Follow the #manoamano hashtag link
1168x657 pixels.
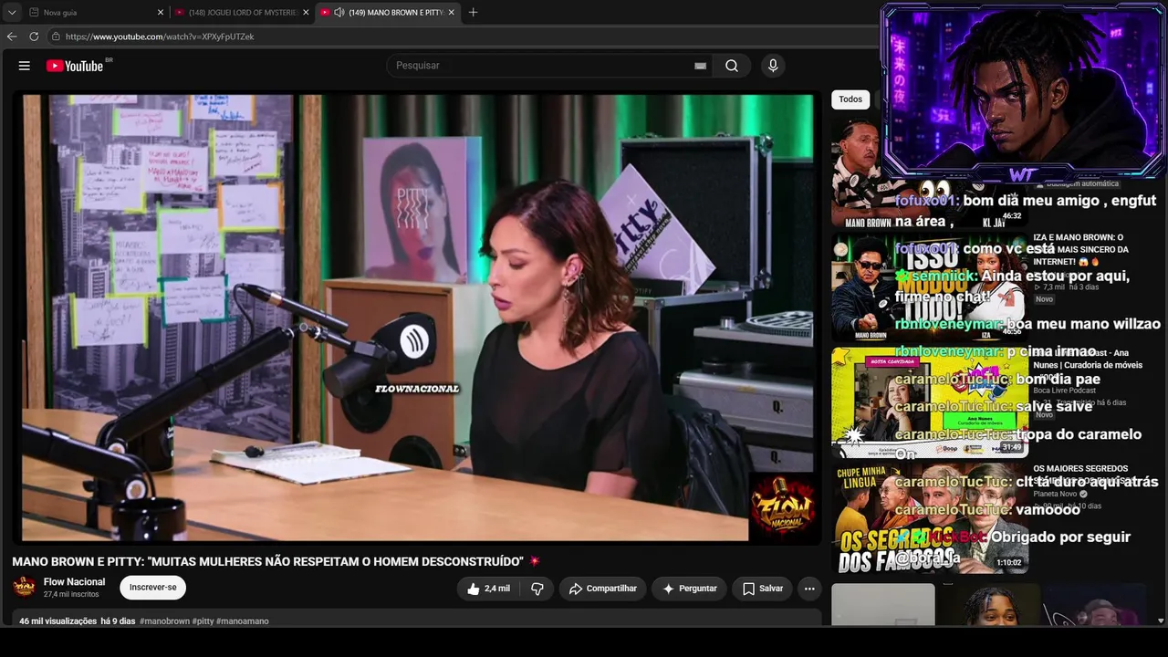(243, 621)
